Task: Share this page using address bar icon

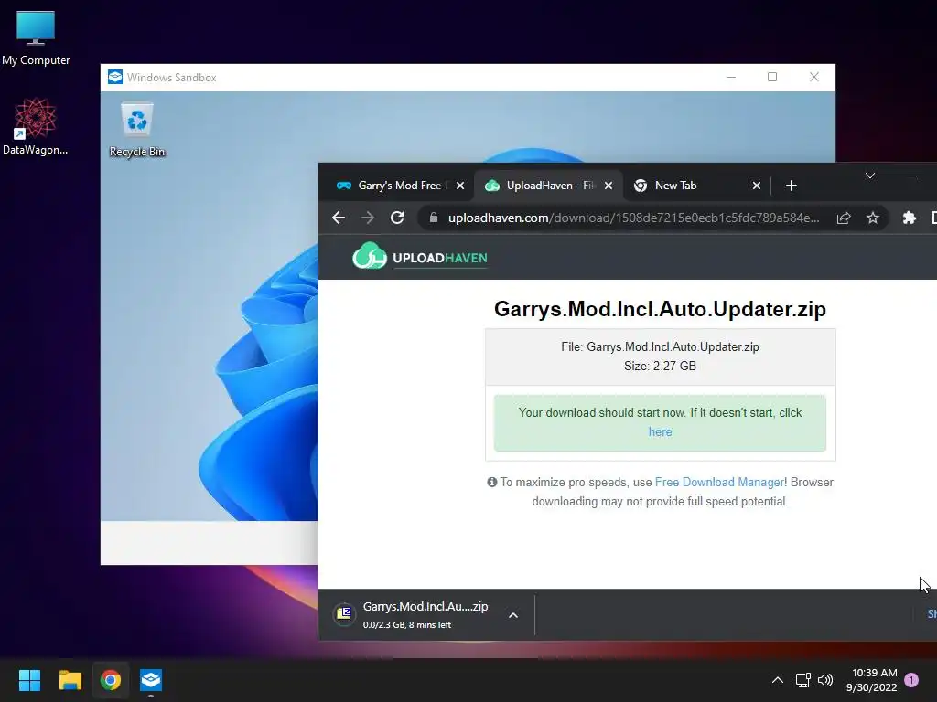Action: pyautogui.click(x=844, y=218)
